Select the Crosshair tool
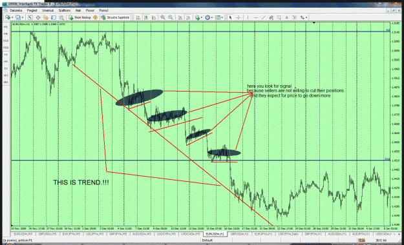 239,17
